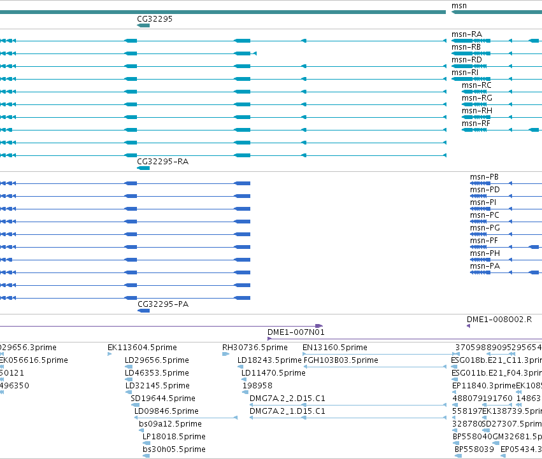The height and width of the screenshot is (459, 542).
Task: Select the msn-PD protein label
Action: coord(485,190)
